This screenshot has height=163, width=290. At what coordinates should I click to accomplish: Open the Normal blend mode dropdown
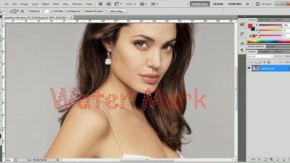click(x=260, y=56)
